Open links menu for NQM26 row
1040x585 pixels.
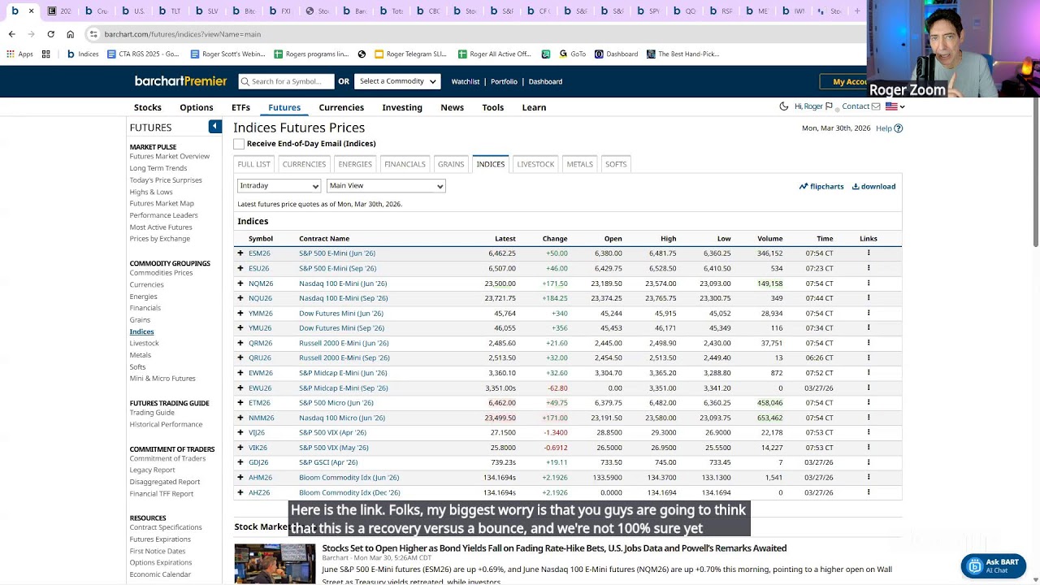coord(869,283)
